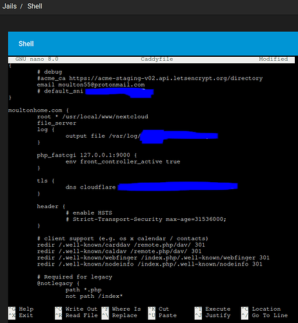
Task: Click 'GNU nano 8.0' in the title bar
Action: coord(37,59)
